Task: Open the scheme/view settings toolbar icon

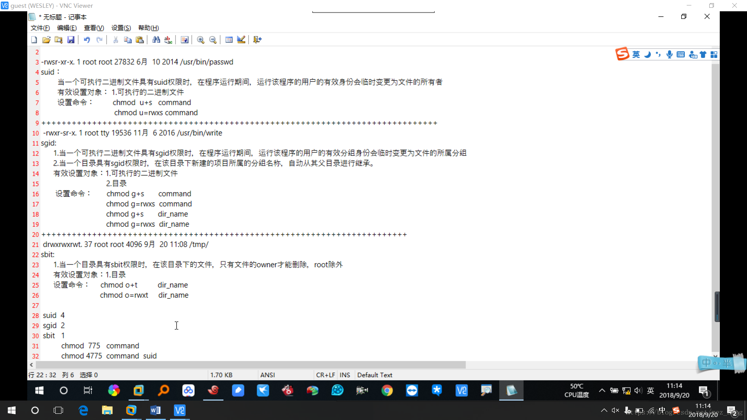Action: (229, 40)
